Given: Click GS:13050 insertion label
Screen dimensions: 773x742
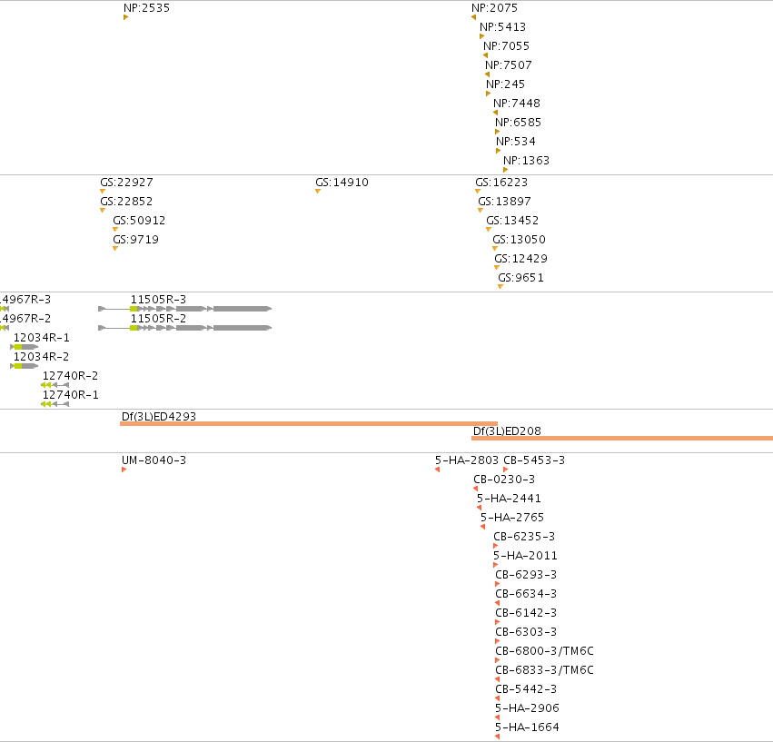Looking at the screenshot, I should point(519,240).
